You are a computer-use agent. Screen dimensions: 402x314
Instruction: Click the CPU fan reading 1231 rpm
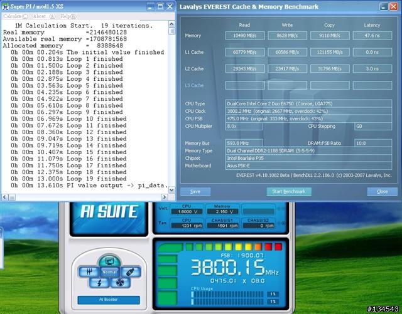187,226
